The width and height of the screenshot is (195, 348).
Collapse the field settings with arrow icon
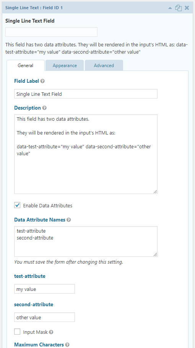pyautogui.click(x=170, y=8)
